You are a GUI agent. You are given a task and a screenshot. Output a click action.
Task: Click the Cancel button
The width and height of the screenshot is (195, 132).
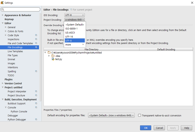[159, 128]
